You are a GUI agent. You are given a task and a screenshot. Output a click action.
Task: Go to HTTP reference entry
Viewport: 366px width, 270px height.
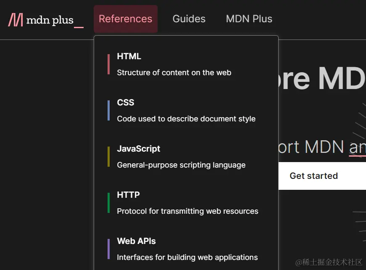(x=129, y=195)
